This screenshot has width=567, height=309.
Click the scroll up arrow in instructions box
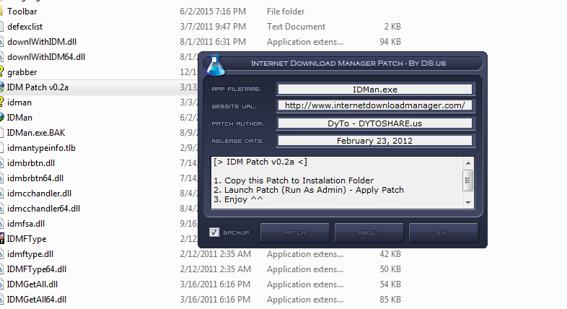(x=468, y=163)
